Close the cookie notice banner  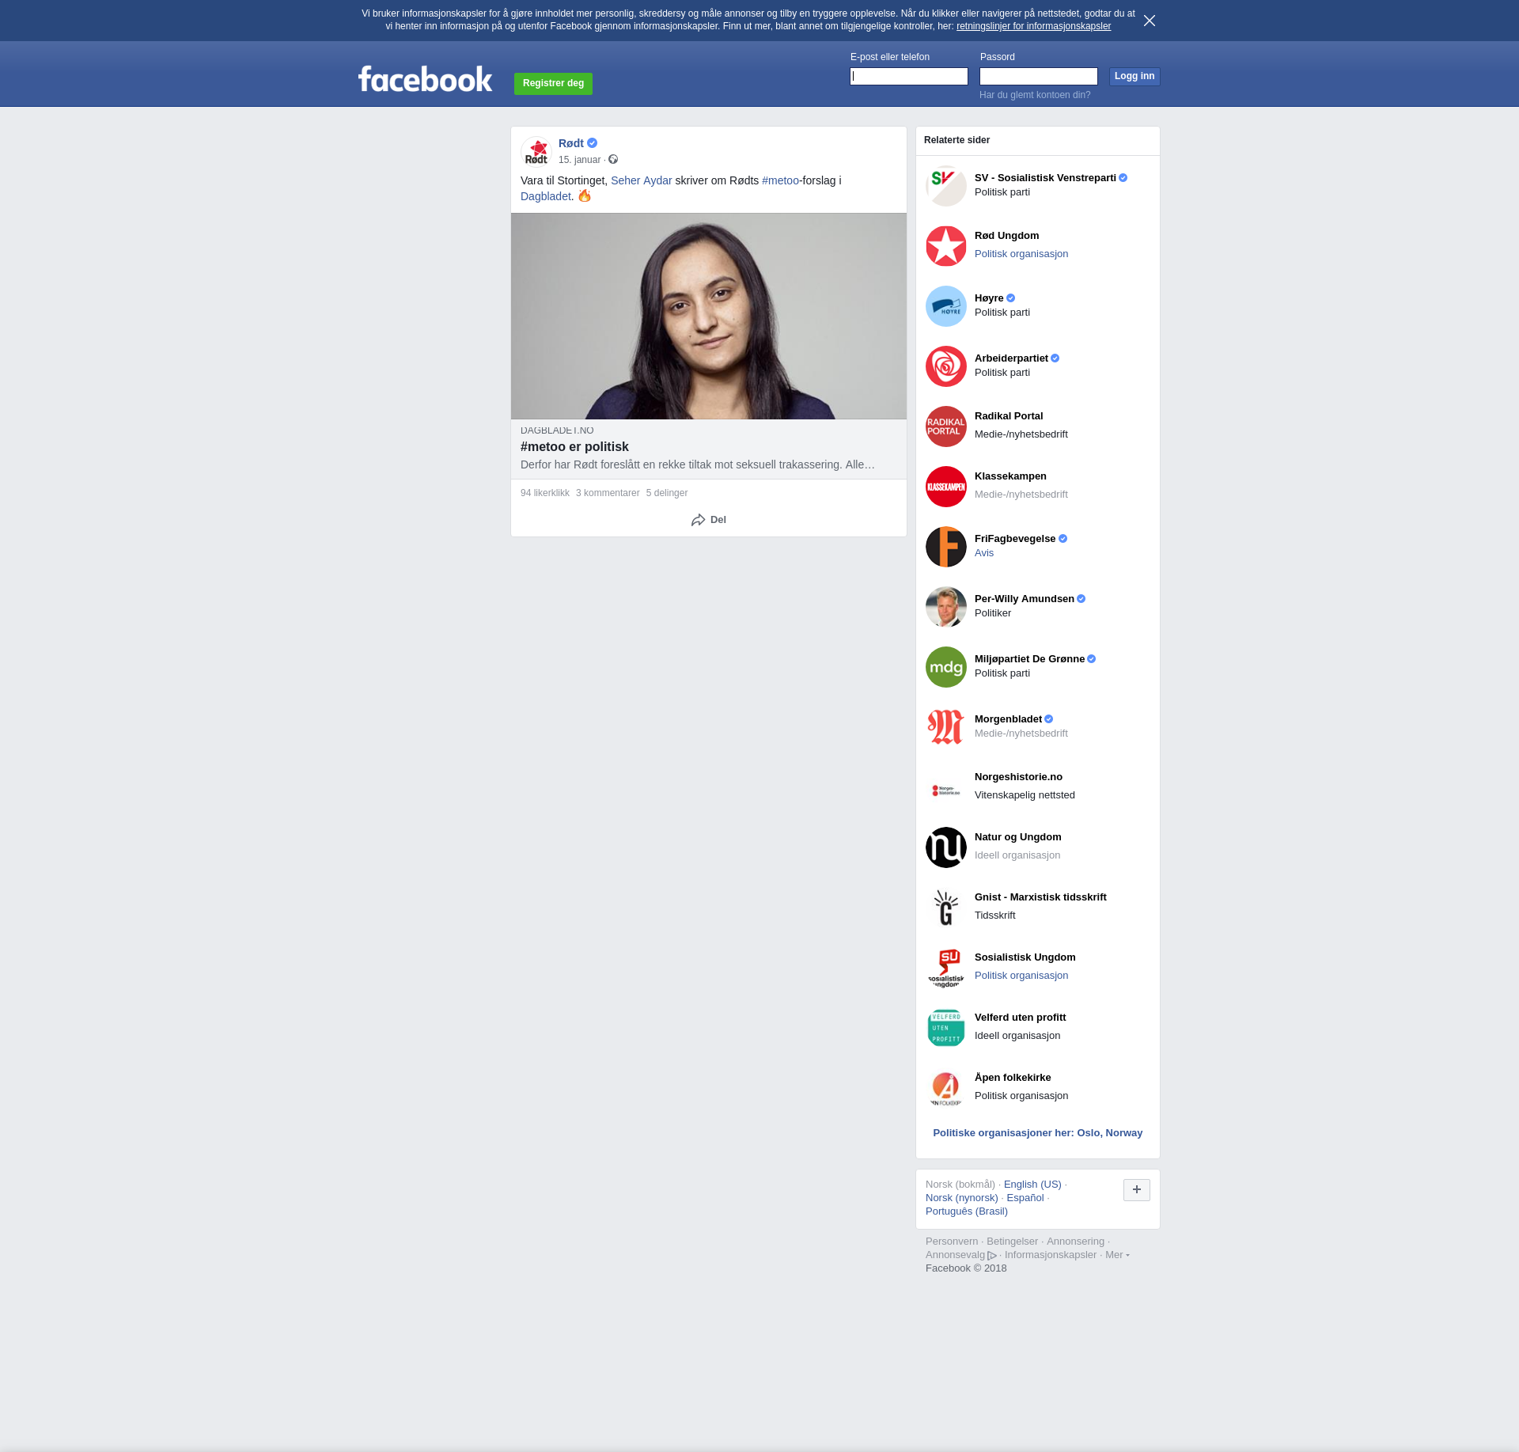(1150, 21)
